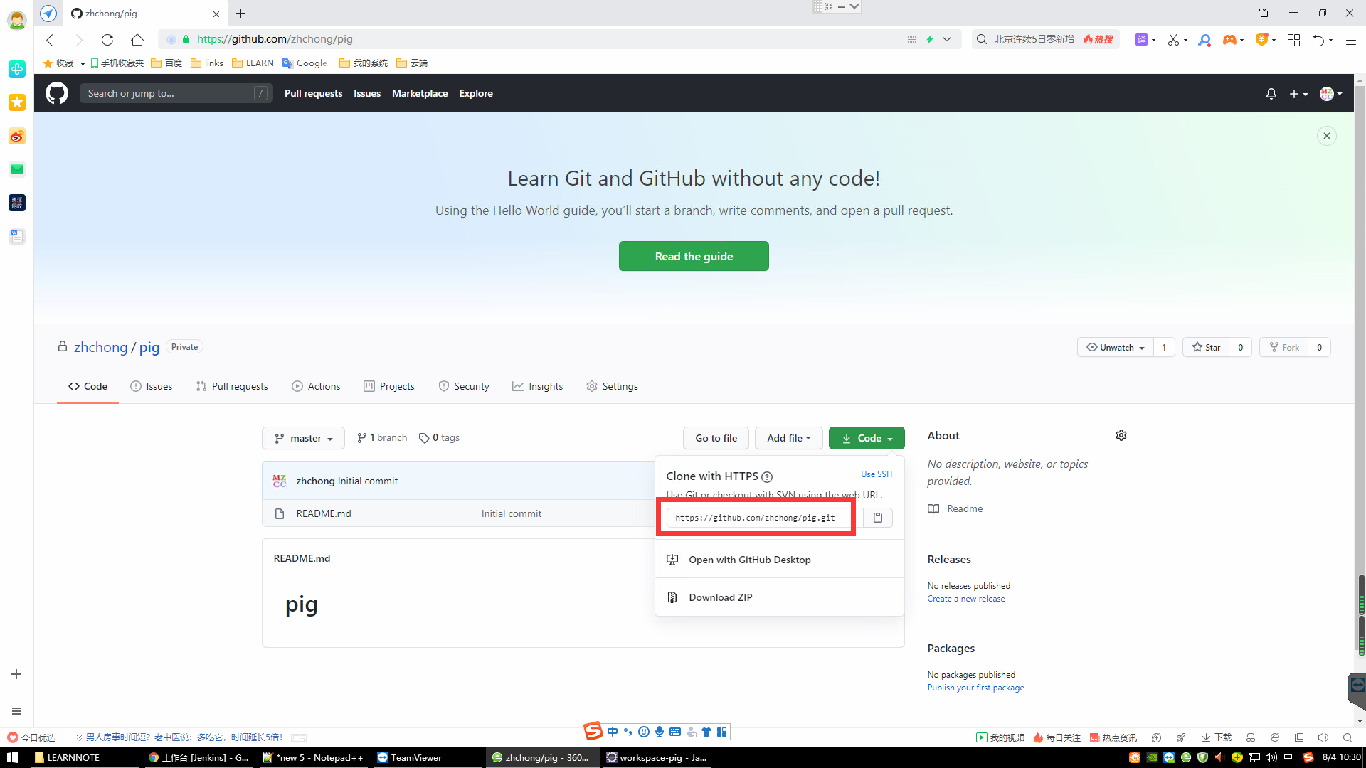
Task: Switch to Notepad++ in taskbar
Action: (313, 757)
